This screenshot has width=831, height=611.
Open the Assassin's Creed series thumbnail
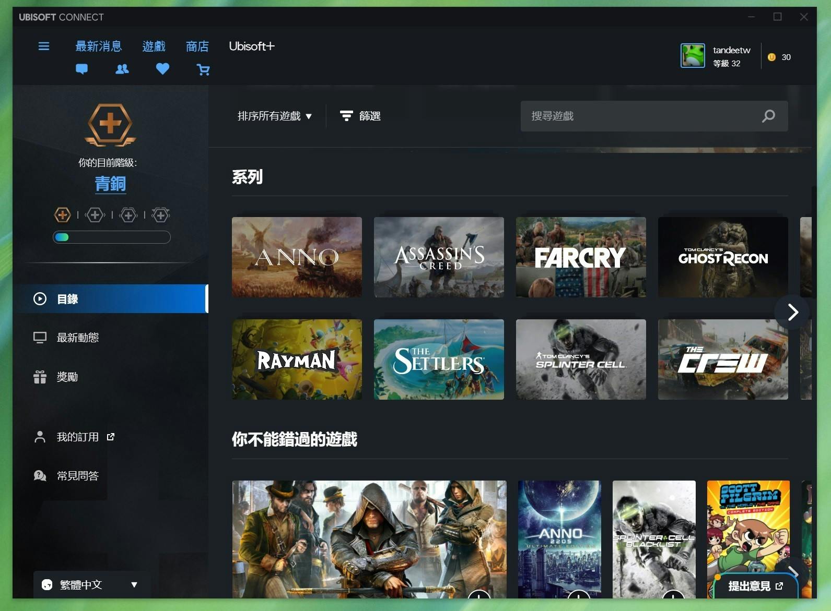439,257
